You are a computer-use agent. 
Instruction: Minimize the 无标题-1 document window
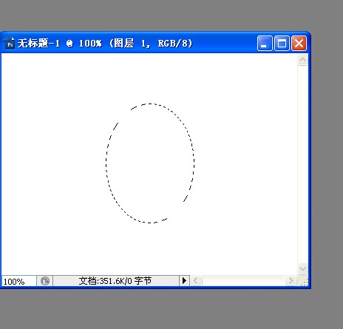click(x=265, y=44)
